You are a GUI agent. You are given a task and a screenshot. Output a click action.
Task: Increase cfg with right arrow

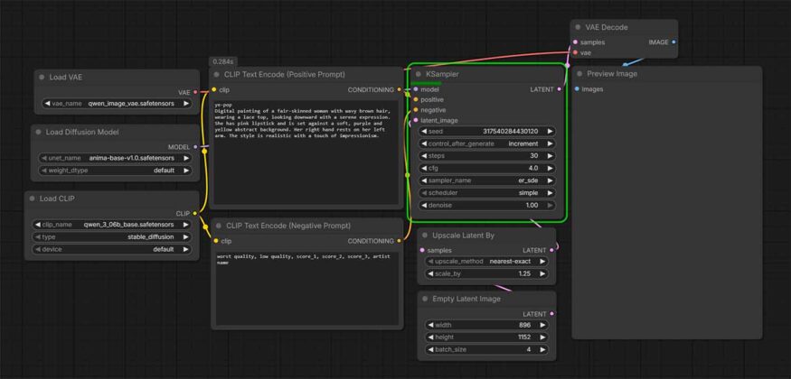pos(550,168)
